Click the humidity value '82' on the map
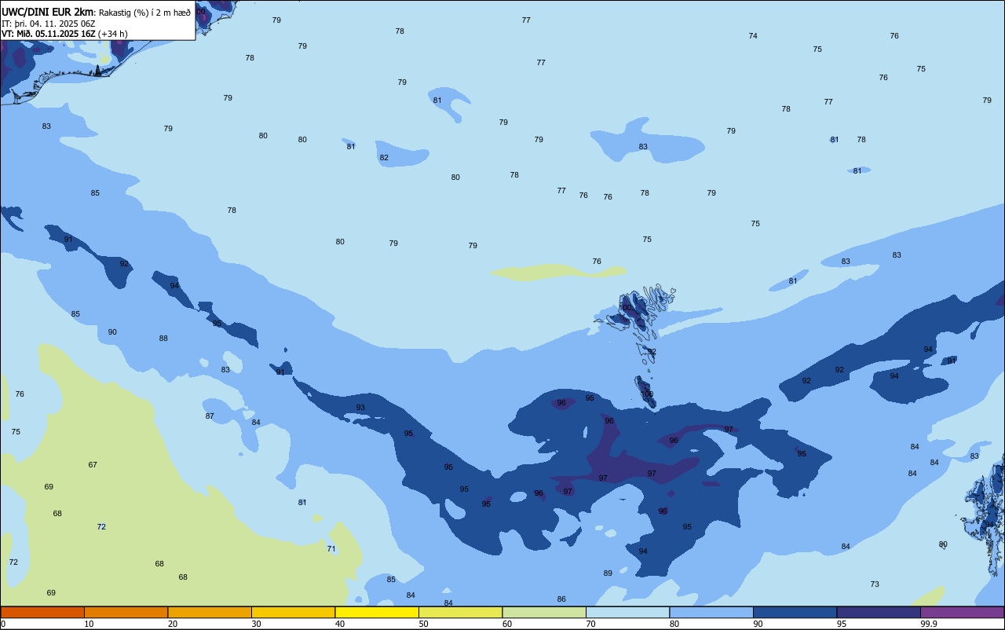The height and width of the screenshot is (630, 1005). point(384,158)
